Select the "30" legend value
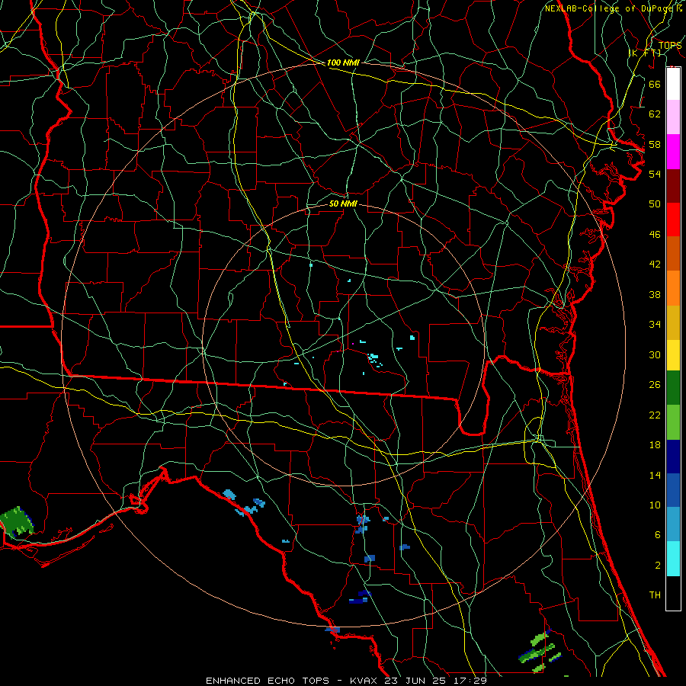This screenshot has height=686, width=686. point(655,354)
